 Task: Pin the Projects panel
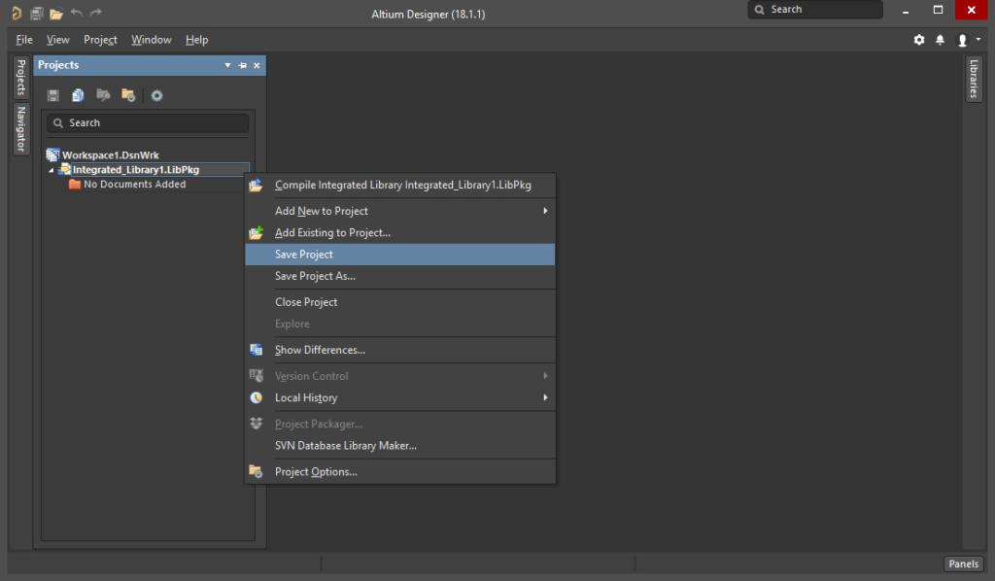pyautogui.click(x=242, y=65)
